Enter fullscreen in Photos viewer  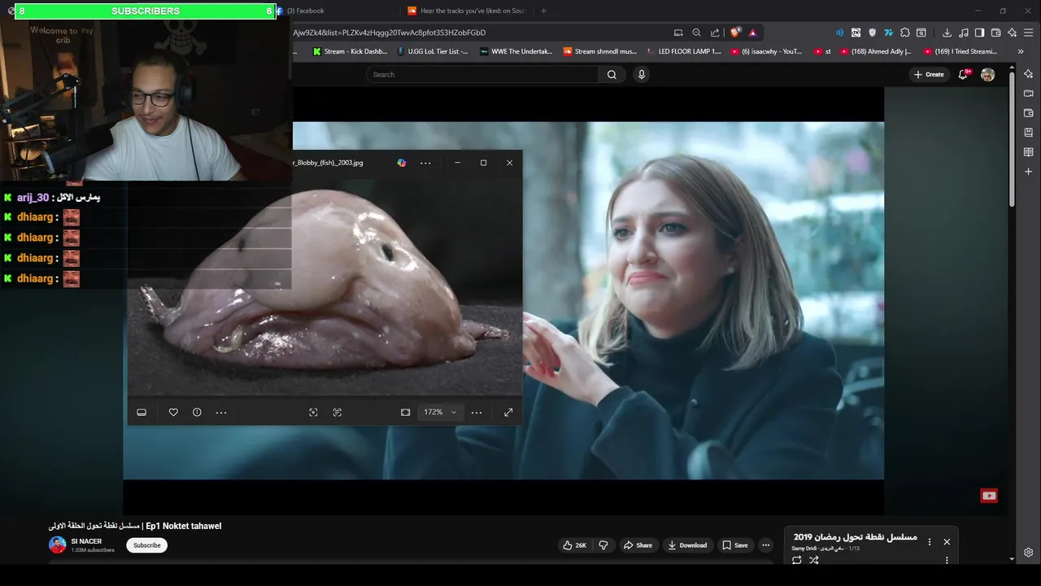[x=508, y=413]
